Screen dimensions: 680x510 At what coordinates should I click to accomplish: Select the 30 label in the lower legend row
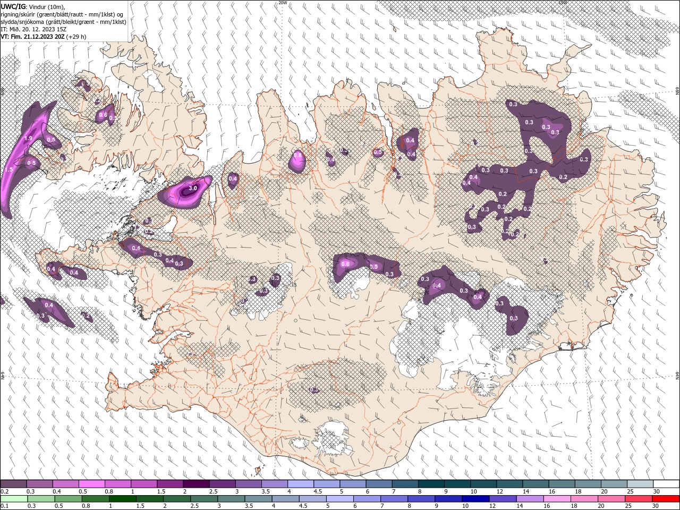(x=655, y=506)
